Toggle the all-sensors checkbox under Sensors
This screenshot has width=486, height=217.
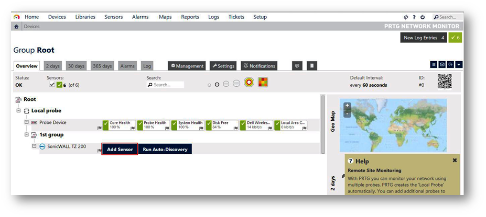click(x=51, y=85)
